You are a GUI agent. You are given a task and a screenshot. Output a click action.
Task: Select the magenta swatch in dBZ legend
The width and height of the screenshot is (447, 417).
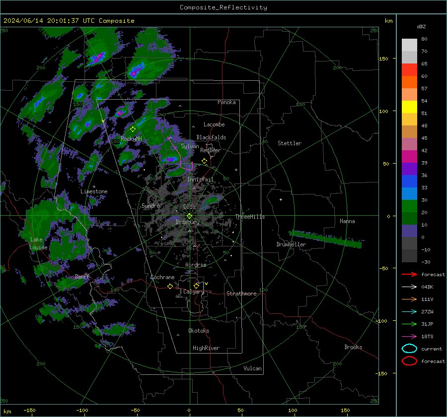pyautogui.click(x=409, y=157)
